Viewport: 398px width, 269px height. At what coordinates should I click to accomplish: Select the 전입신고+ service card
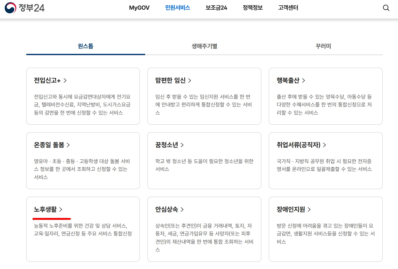83,96
